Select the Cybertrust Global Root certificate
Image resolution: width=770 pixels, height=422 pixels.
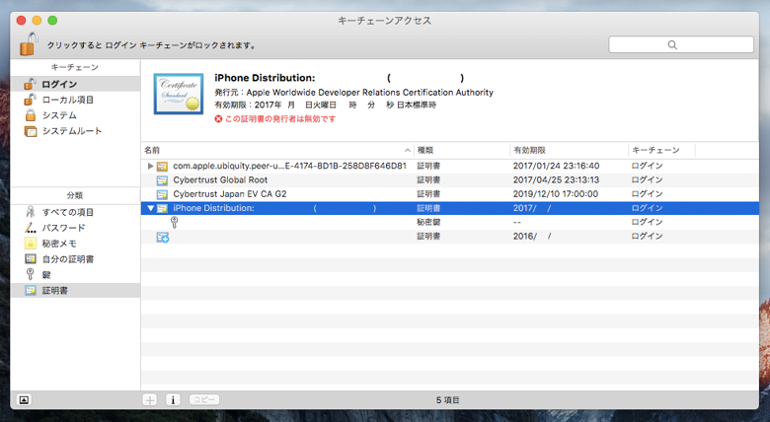click(450, 180)
